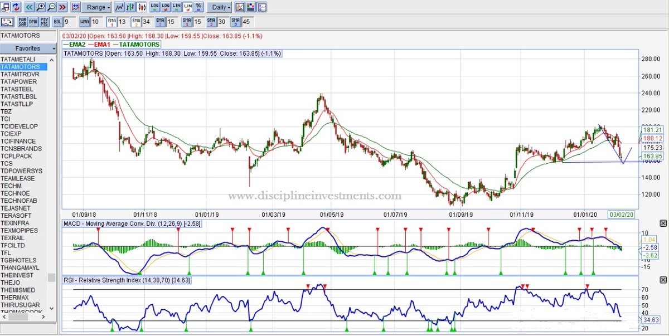The height and width of the screenshot is (336, 669).
Task: Toggle the EMA 2 indicator
Action: (x=135, y=22)
